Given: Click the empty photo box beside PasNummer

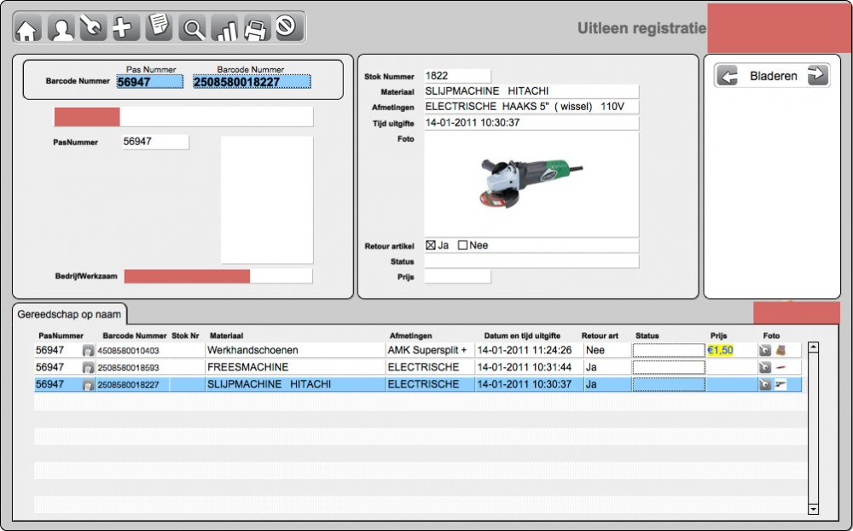Looking at the screenshot, I should pyautogui.click(x=267, y=200).
